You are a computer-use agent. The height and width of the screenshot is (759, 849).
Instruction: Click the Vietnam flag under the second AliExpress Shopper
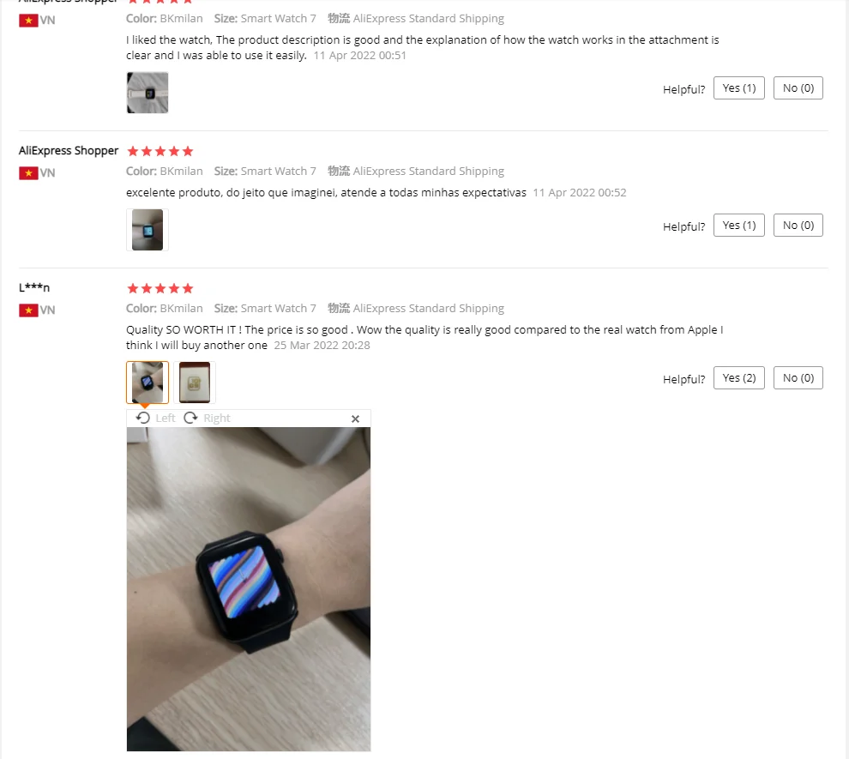[28, 173]
